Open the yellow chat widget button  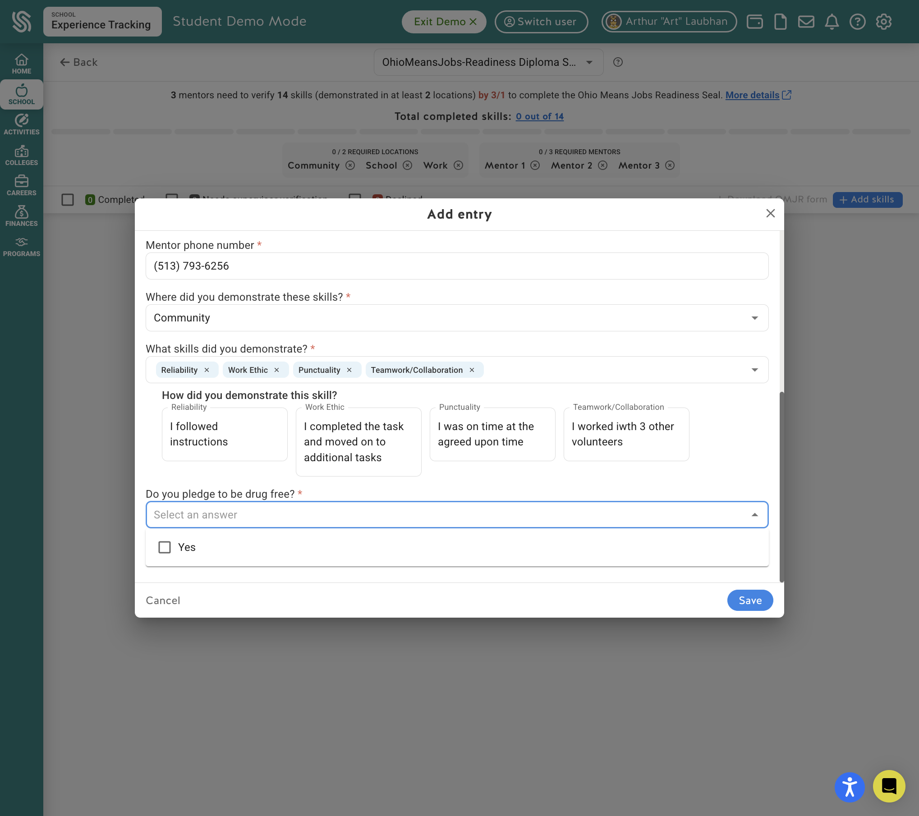click(x=889, y=786)
